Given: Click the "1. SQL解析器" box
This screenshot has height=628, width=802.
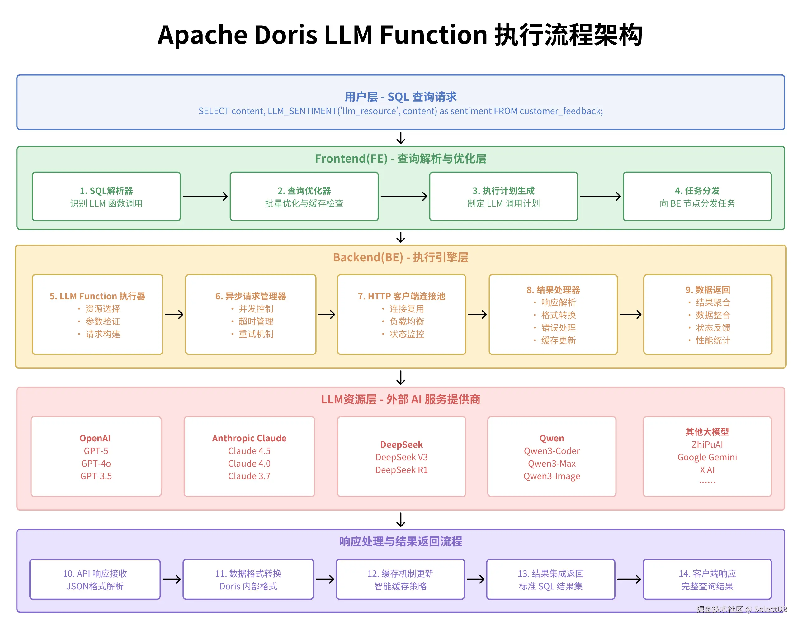Looking at the screenshot, I should [x=106, y=197].
